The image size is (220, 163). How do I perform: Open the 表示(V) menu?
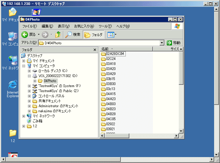pyautogui.click(x=64, y=26)
